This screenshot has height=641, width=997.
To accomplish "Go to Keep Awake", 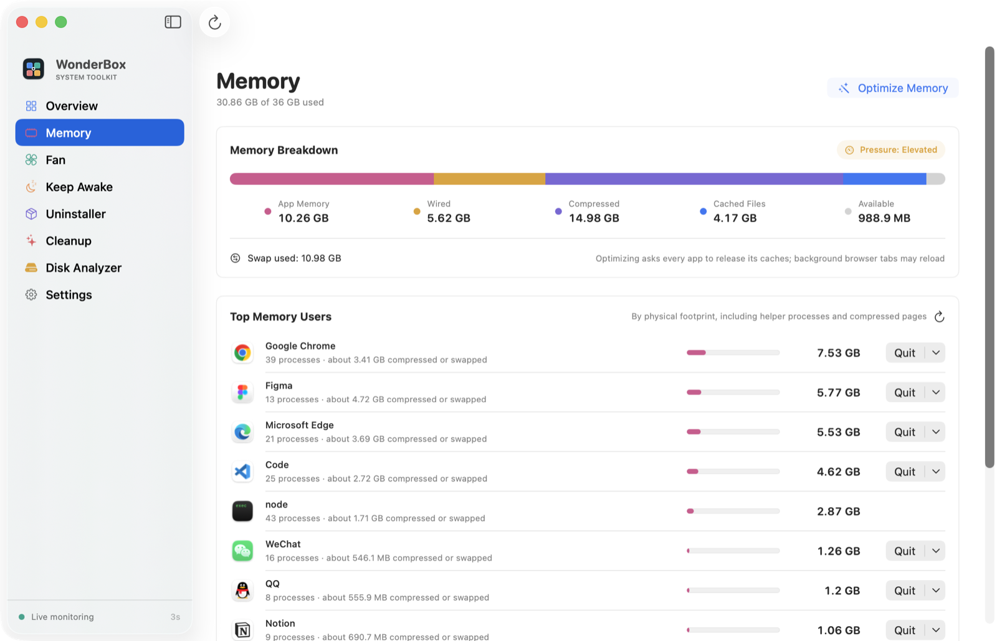I will tap(100, 187).
